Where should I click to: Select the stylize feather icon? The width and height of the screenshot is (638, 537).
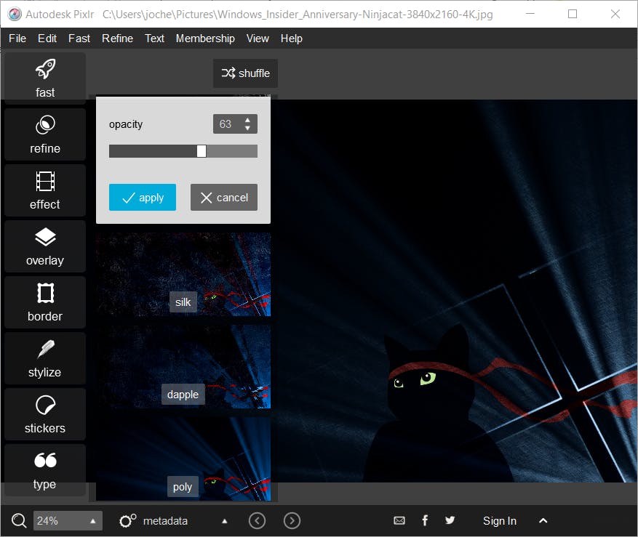click(x=45, y=350)
